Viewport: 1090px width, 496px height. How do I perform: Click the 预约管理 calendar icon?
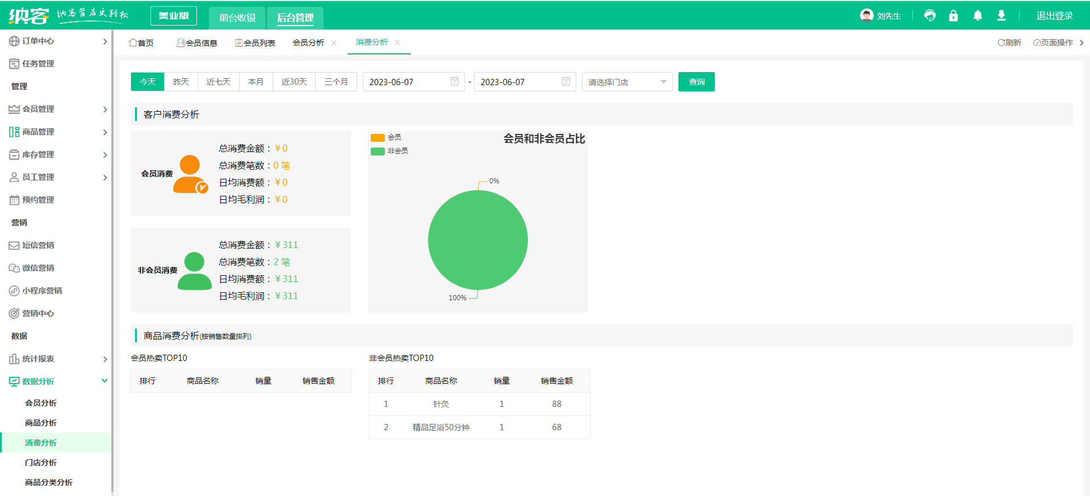[14, 200]
